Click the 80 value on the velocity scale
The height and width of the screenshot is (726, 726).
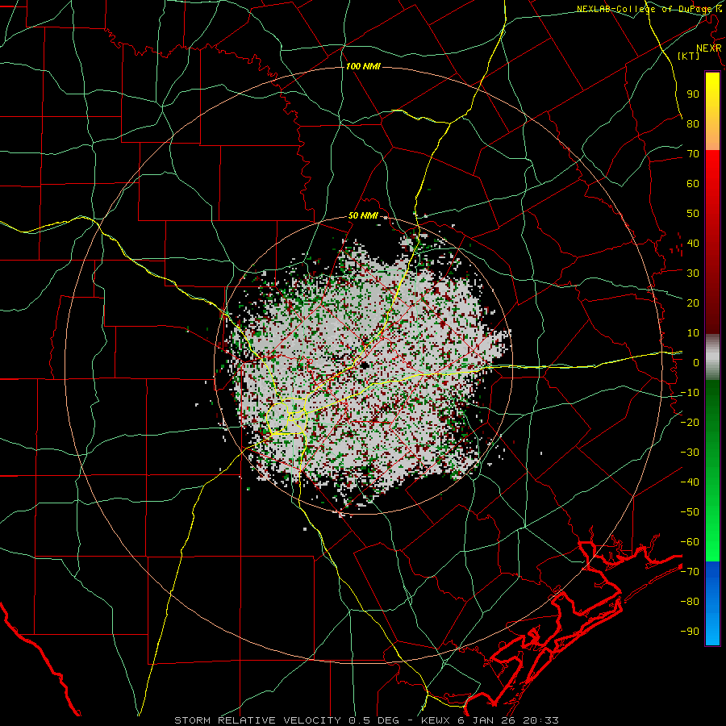[x=693, y=123]
